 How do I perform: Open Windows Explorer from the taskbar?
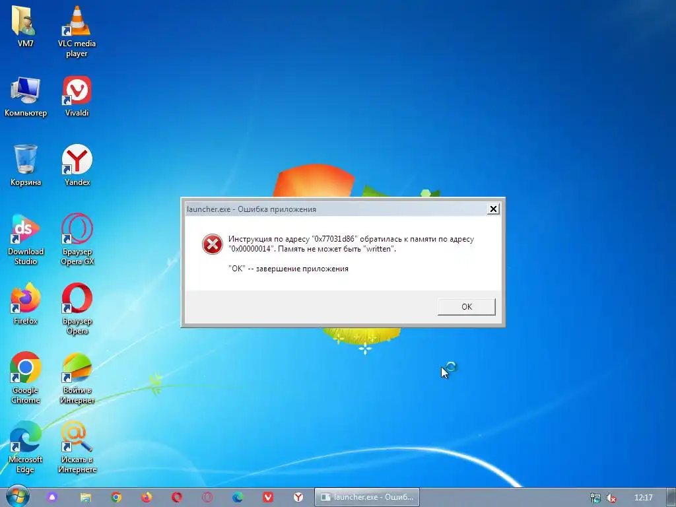pos(85,497)
